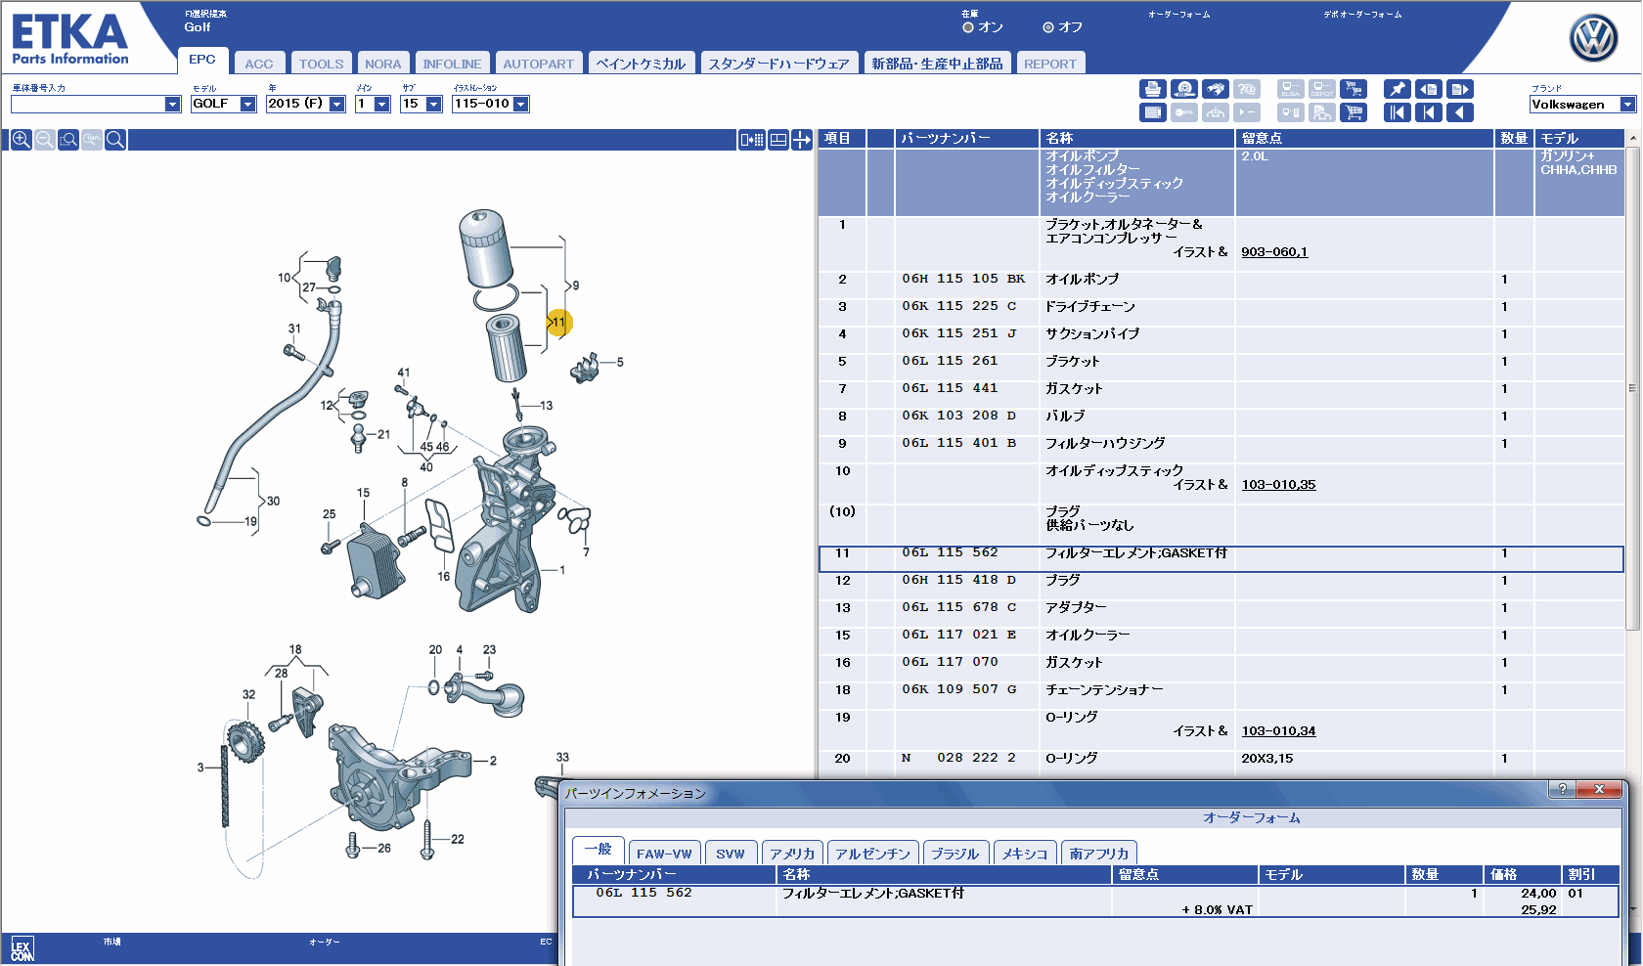This screenshot has width=1643, height=966.
Task: Click the LexCom logo in bottom bar
Action: point(22,949)
